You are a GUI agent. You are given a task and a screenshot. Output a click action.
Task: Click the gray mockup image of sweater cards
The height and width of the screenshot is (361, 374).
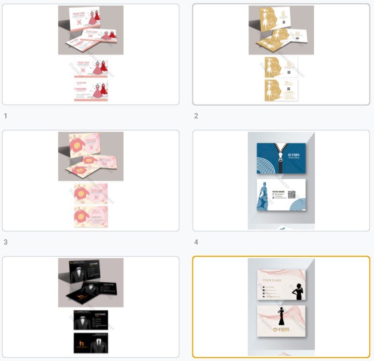point(90,156)
